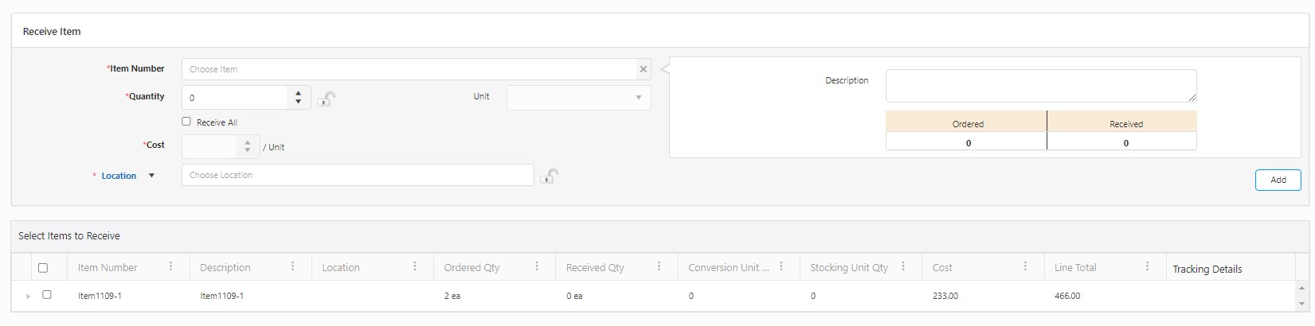The image size is (1315, 326).
Task: Clear the Item Number field with X
Action: pos(643,69)
